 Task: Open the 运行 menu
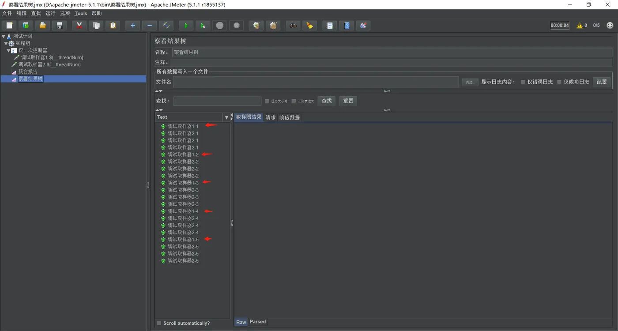click(x=50, y=13)
